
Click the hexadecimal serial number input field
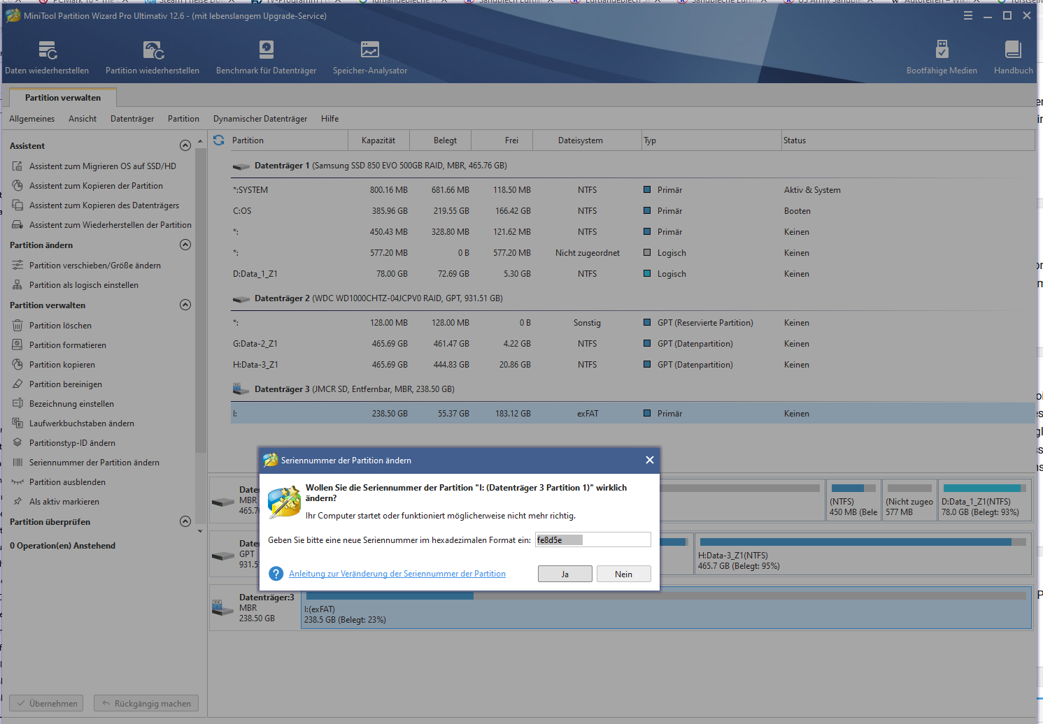point(593,540)
